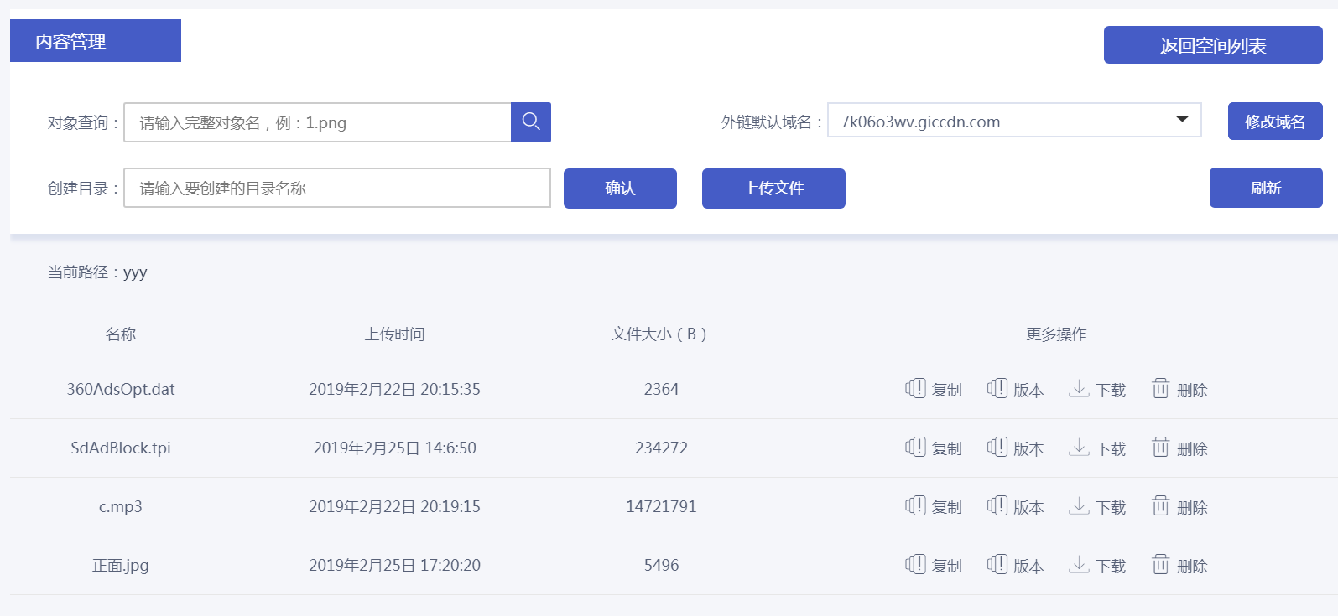
Task: Click file size value 14721791
Action: click(661, 506)
